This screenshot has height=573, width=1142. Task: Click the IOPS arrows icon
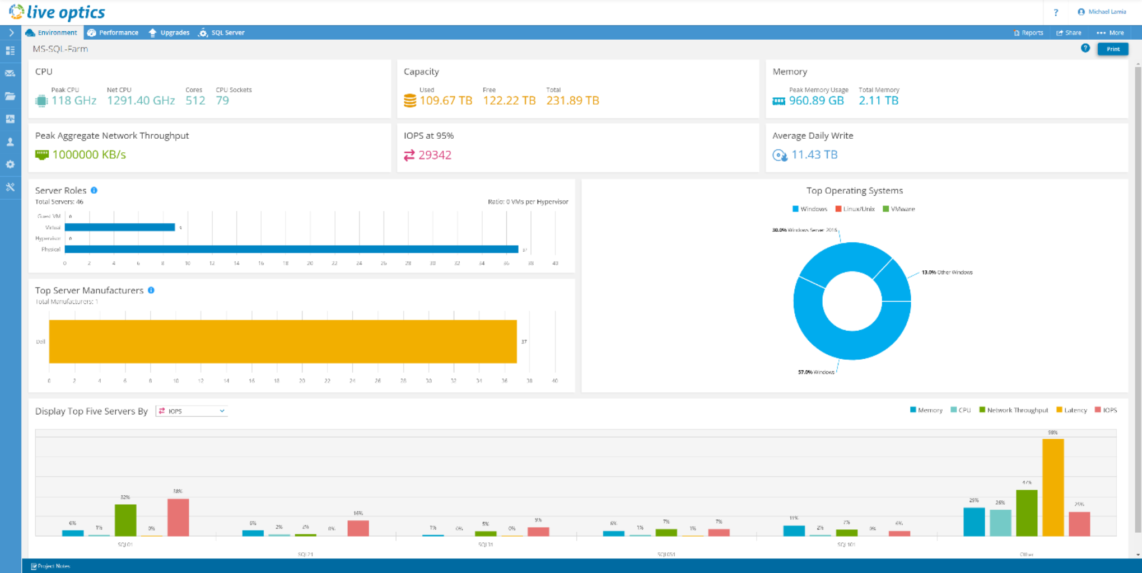click(409, 155)
